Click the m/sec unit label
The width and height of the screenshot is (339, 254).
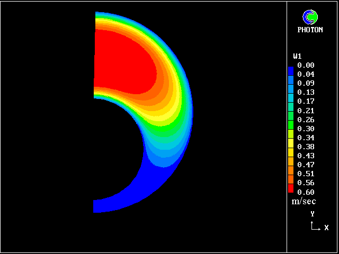[304, 202]
